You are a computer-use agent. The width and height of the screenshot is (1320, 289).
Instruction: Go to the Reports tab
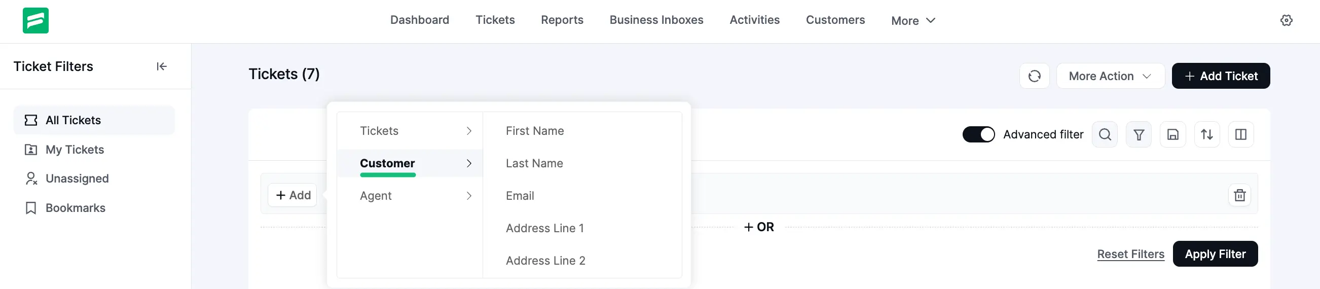coord(562,20)
